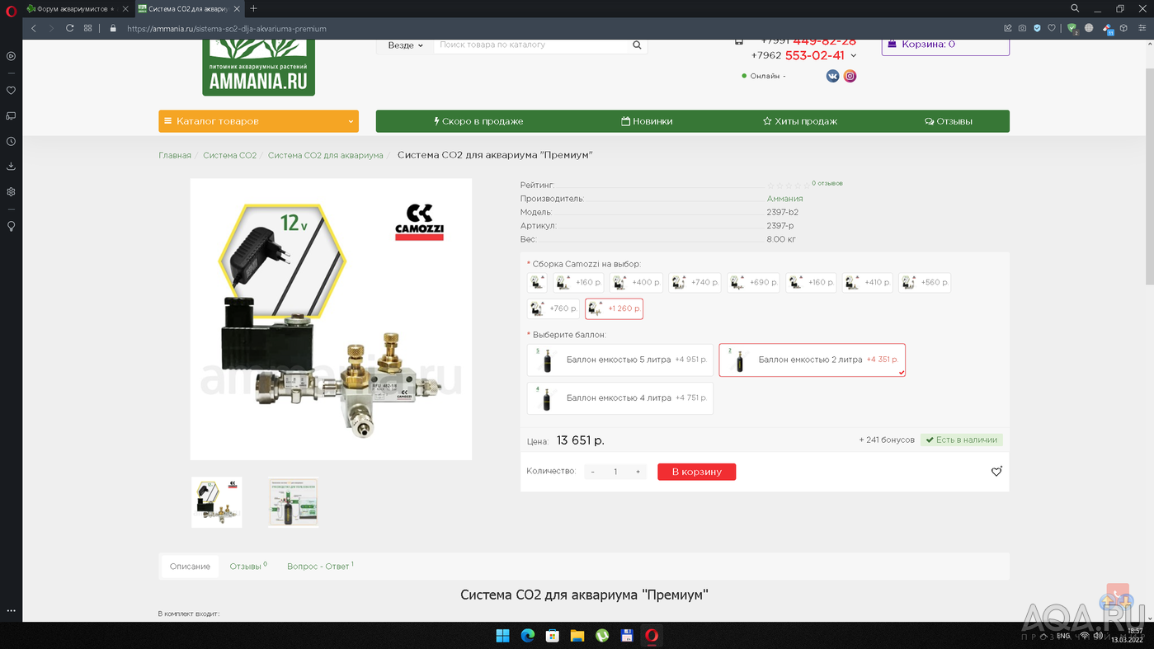1154x649 pixels.
Task: Click the site security padlock icon
Action: (113, 28)
